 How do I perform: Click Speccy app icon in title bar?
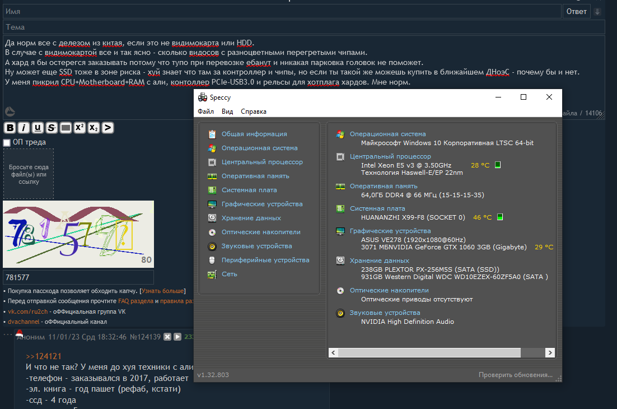pyautogui.click(x=203, y=97)
